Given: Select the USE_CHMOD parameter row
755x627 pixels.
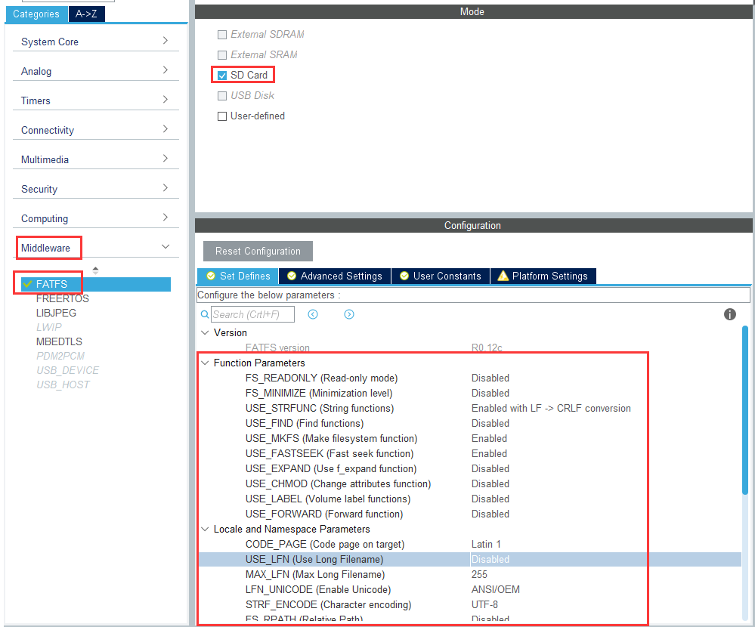Looking at the screenshot, I should click(470, 483).
